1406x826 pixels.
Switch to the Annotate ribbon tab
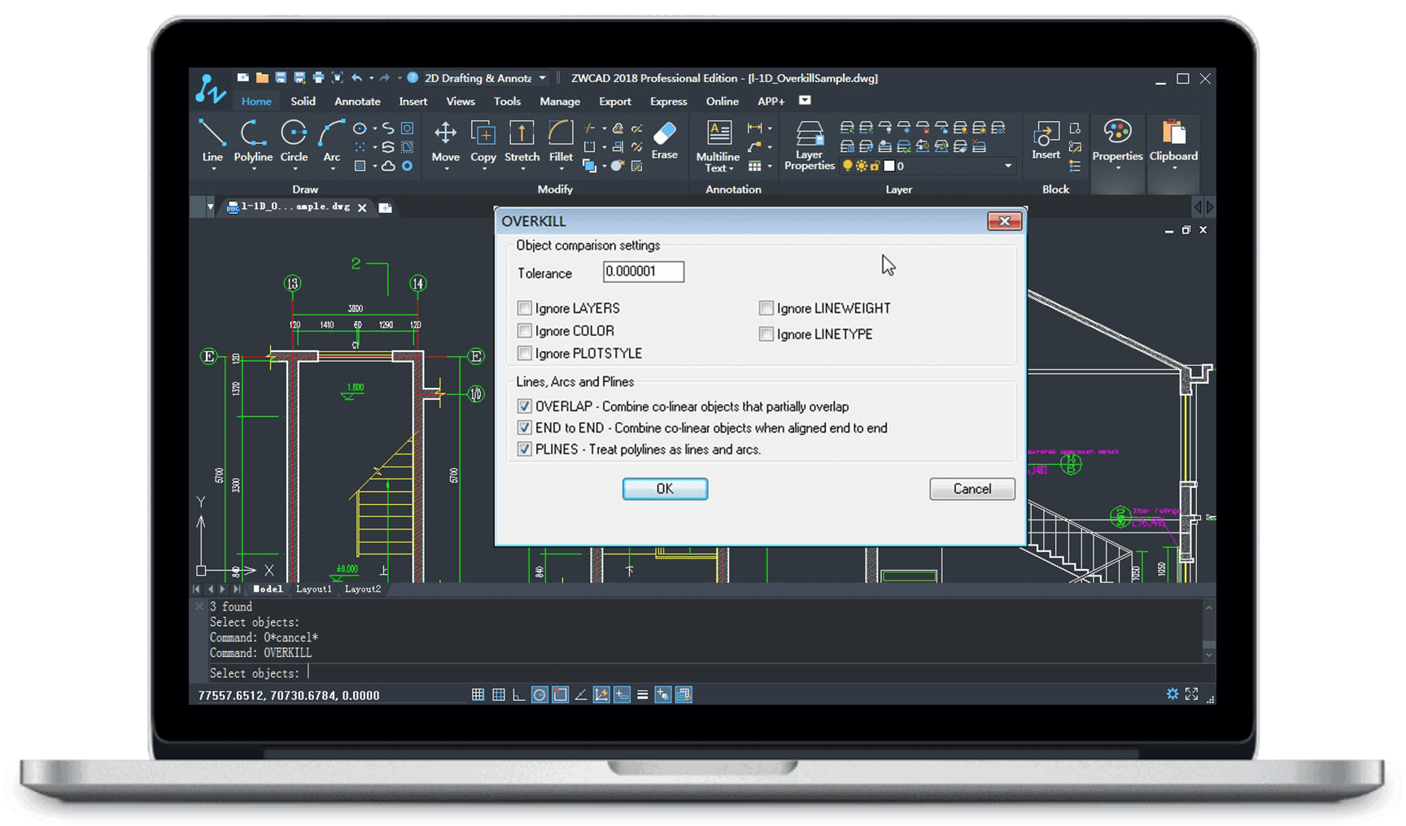pos(357,102)
